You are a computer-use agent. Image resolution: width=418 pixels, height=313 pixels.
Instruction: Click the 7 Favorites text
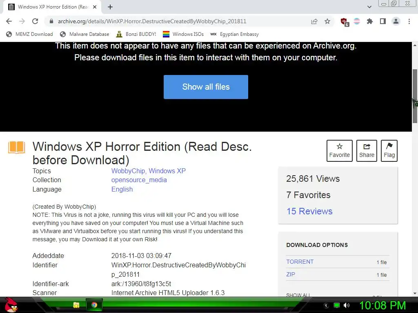309,195
